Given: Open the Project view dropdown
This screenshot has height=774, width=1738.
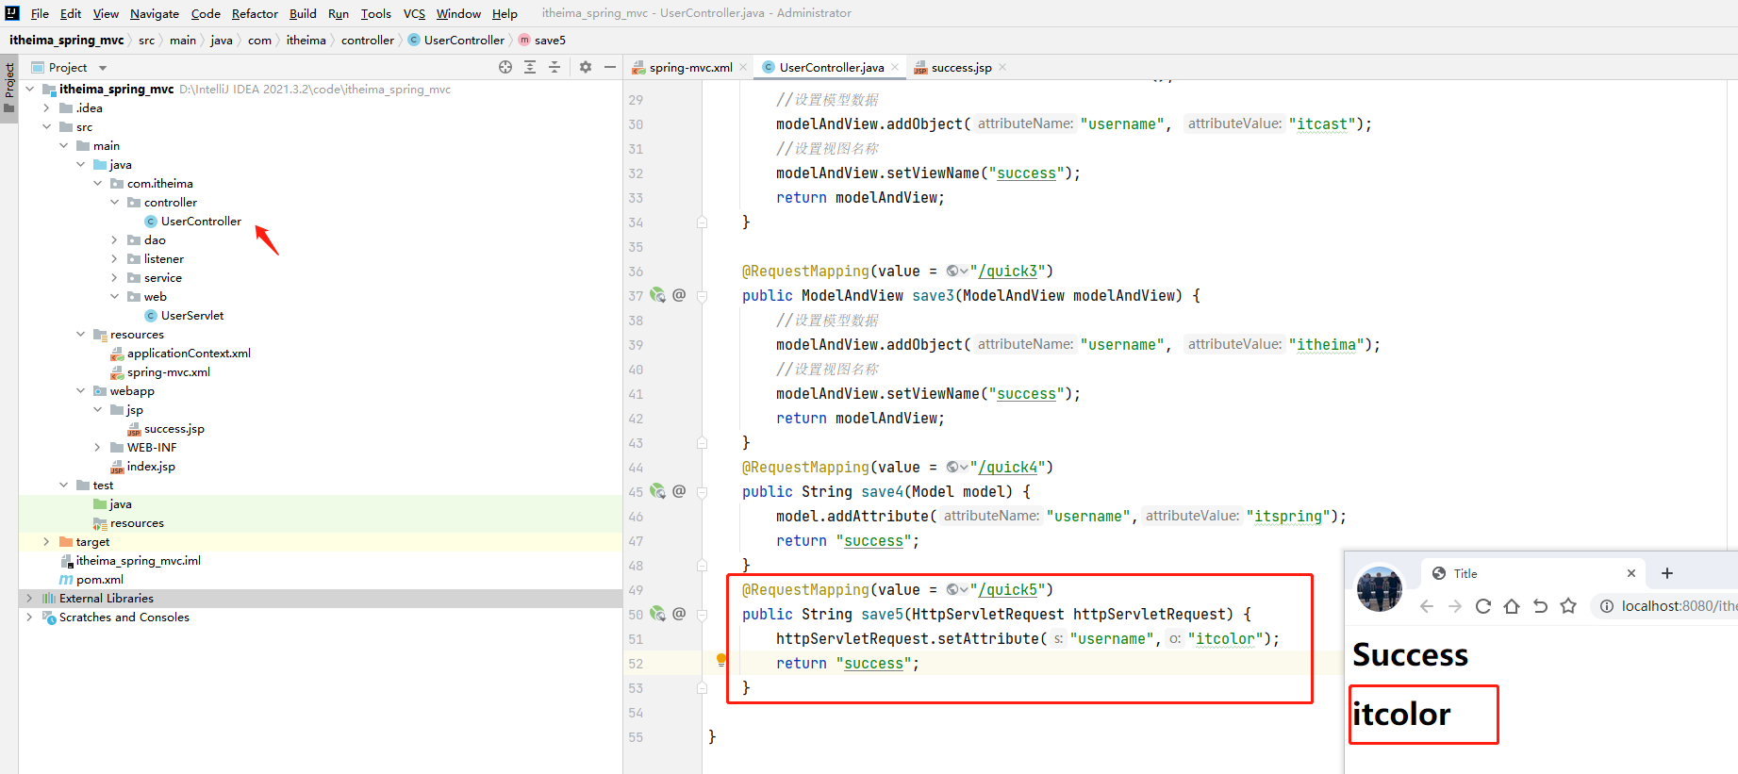Looking at the screenshot, I should tap(103, 68).
